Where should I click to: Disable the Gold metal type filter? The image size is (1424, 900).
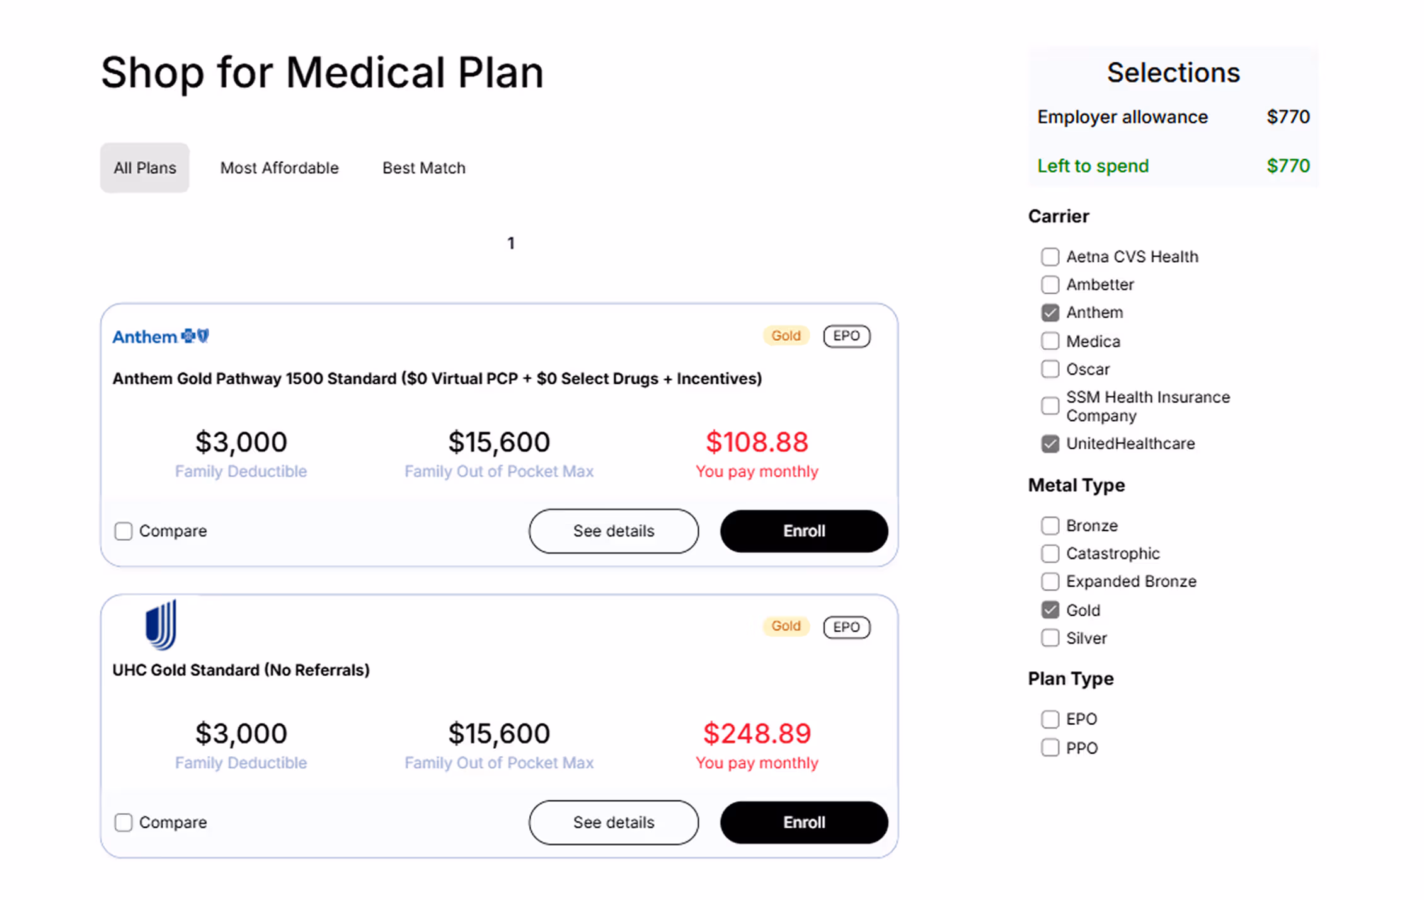point(1050,610)
